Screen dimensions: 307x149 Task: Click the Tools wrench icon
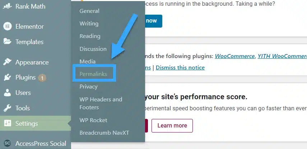(7, 108)
